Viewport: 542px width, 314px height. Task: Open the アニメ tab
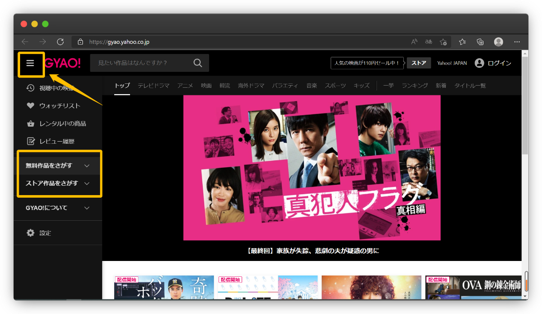coord(185,86)
